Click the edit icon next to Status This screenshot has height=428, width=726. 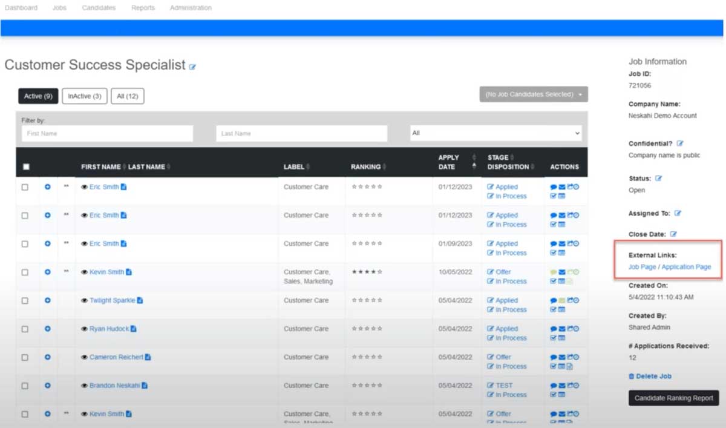click(659, 178)
